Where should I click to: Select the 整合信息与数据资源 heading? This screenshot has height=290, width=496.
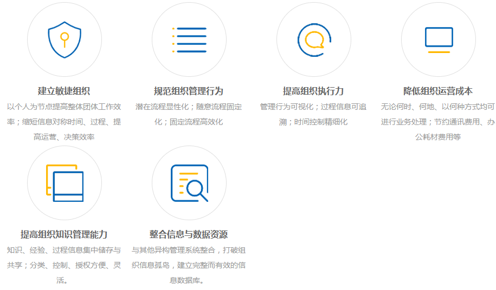click(189, 234)
